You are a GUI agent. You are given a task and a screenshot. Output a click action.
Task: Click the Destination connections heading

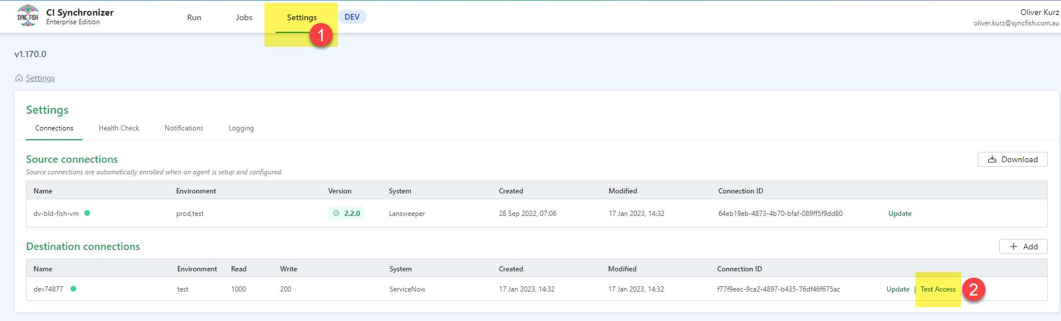pyautogui.click(x=83, y=247)
